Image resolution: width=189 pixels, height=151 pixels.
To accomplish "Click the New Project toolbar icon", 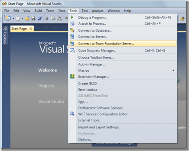I will (8, 19).
